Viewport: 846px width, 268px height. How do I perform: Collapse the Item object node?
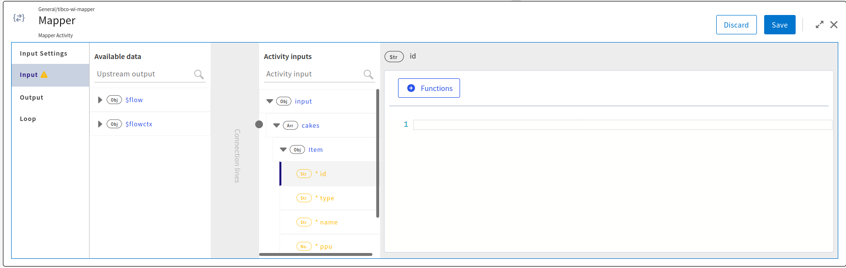tap(283, 149)
